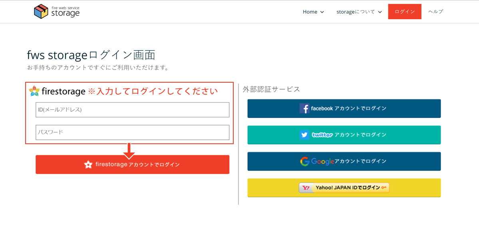Screen dimensions: 479x226
Task: Focus the ID(メールアドレス) input field
Action: pyautogui.click(x=132, y=110)
